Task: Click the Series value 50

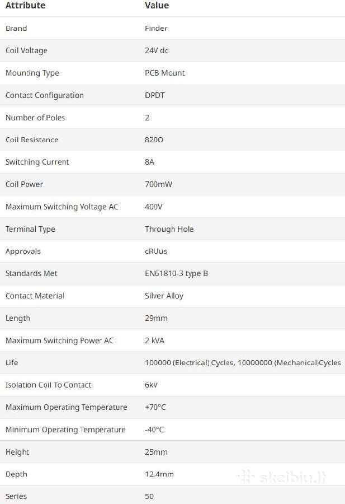Action: click(x=149, y=496)
